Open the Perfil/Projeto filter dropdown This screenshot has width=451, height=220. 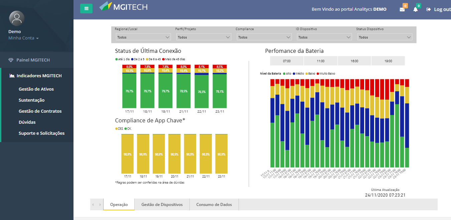coord(204,37)
